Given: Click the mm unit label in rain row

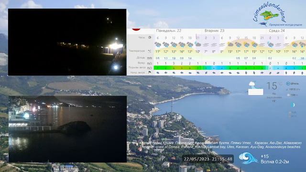Looking at the screenshot, I should [x=150, y=58].
